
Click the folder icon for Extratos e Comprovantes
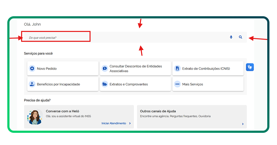pyautogui.click(x=105, y=84)
